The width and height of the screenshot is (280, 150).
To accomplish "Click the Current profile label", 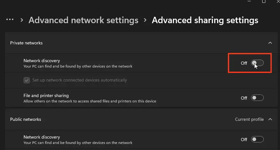I will click(249, 120).
